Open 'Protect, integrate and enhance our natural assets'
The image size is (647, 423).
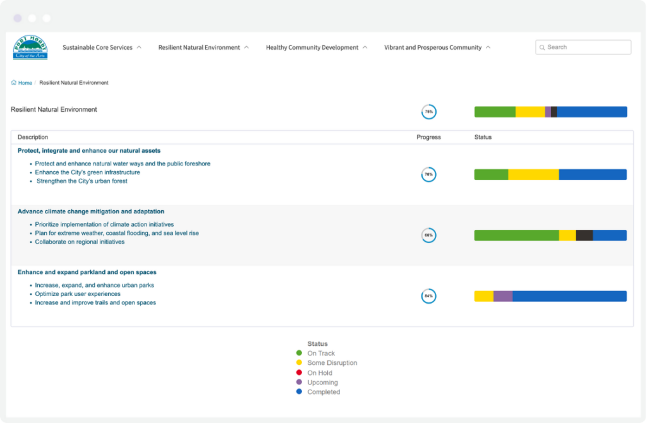(x=89, y=150)
